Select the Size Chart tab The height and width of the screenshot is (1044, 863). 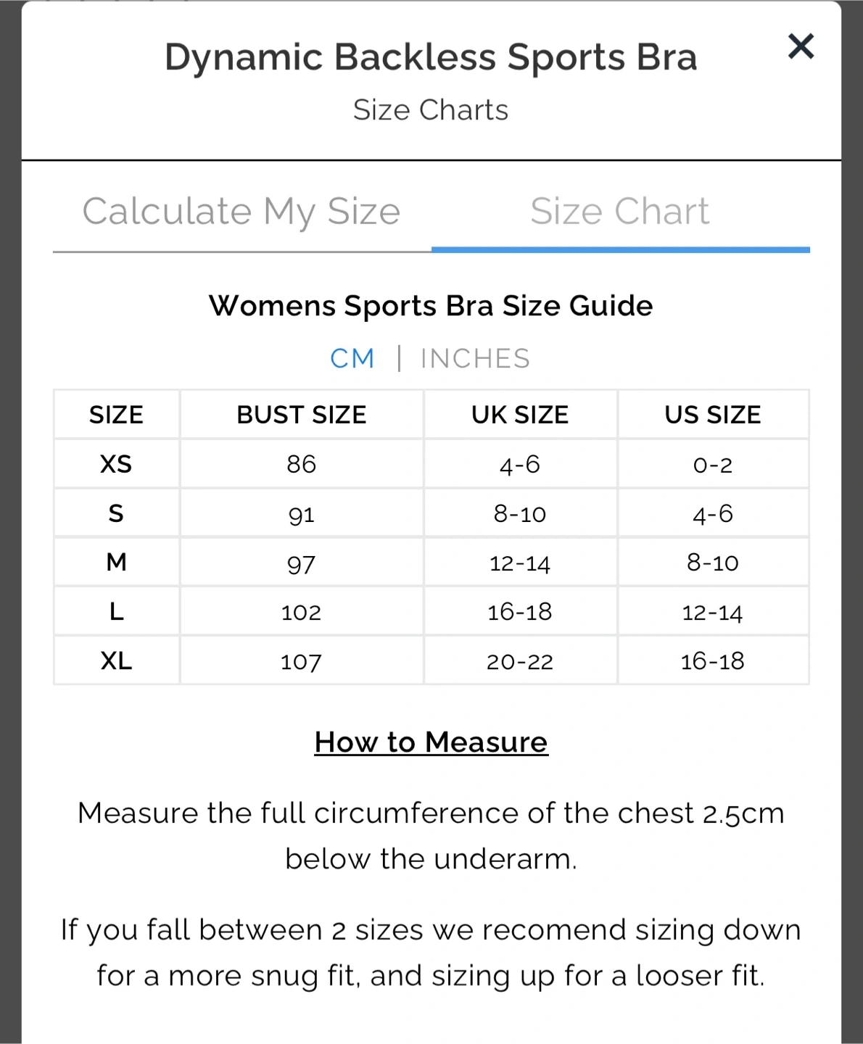619,212
